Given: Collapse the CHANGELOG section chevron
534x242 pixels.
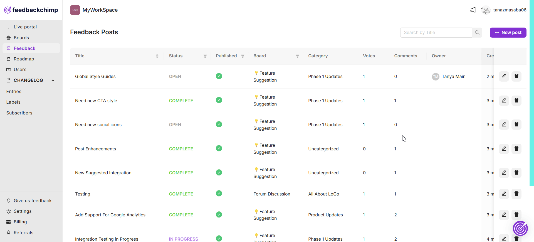Looking at the screenshot, I should (x=53, y=80).
